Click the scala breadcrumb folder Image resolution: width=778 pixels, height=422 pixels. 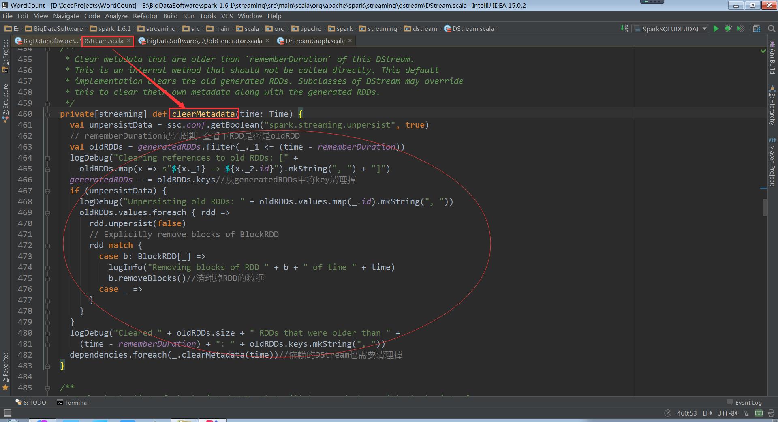(x=247, y=28)
